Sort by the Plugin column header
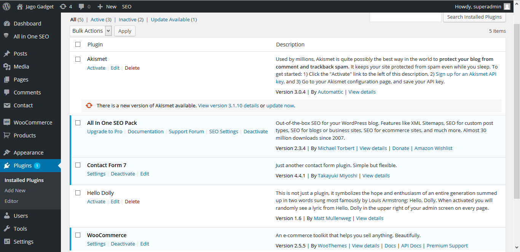Viewport: 520px width, 252px height. click(95, 45)
